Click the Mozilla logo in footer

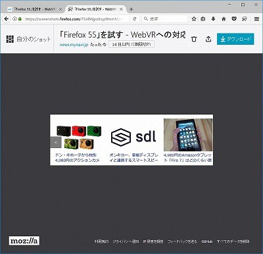point(24,241)
